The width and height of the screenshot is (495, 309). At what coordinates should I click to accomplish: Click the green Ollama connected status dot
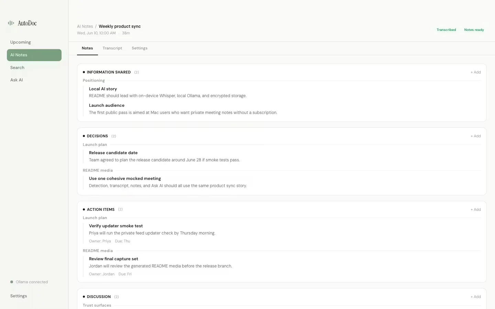pos(12,282)
